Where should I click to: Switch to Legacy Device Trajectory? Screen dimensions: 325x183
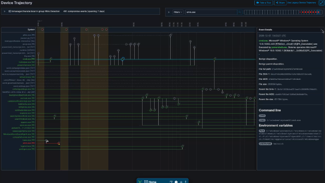coord(301,3)
